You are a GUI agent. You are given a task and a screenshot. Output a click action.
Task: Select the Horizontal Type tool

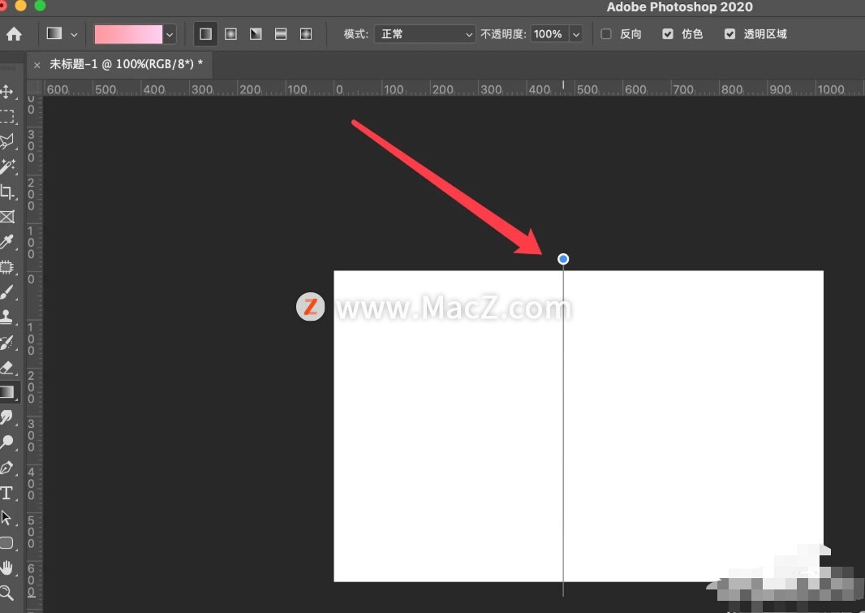[x=7, y=493]
